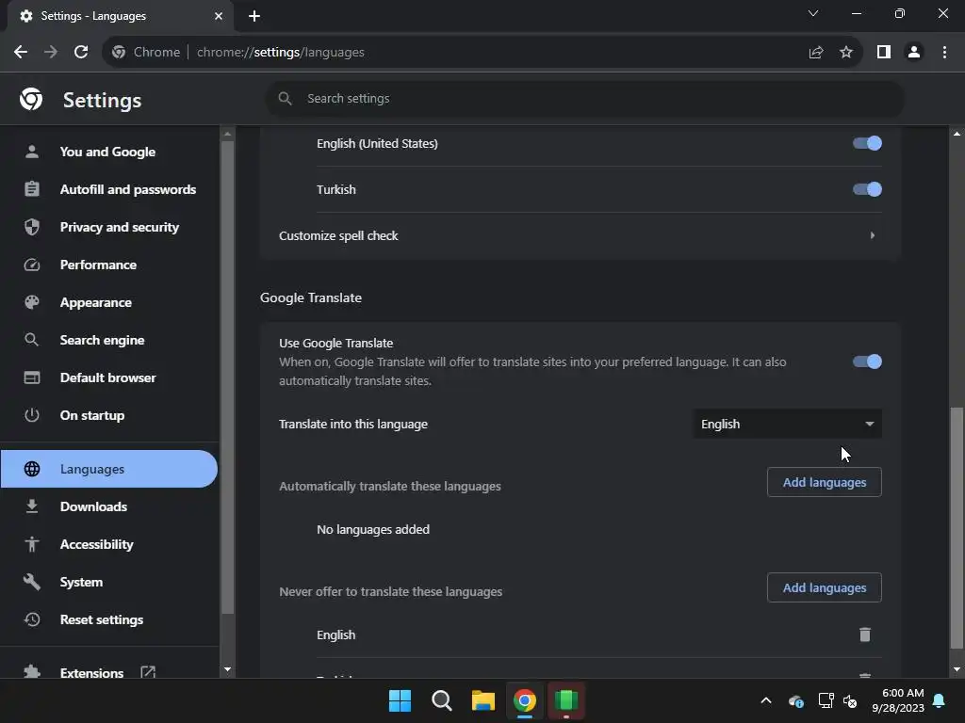Viewport: 965px width, 723px height.
Task: Click into the Search settings field
Action: point(584,98)
